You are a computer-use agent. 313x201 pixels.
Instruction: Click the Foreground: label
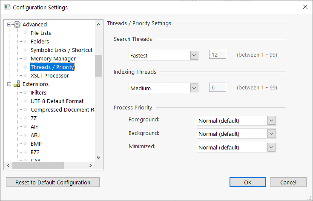[144, 120]
